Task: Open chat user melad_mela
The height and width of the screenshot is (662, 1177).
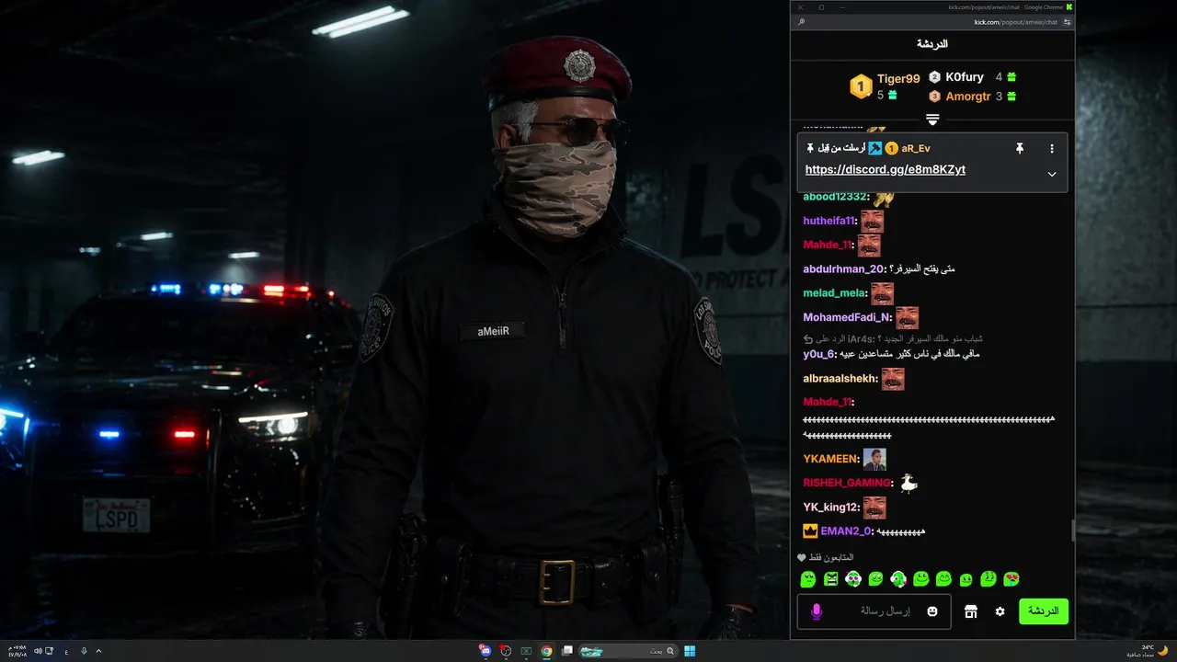Action: coord(834,293)
